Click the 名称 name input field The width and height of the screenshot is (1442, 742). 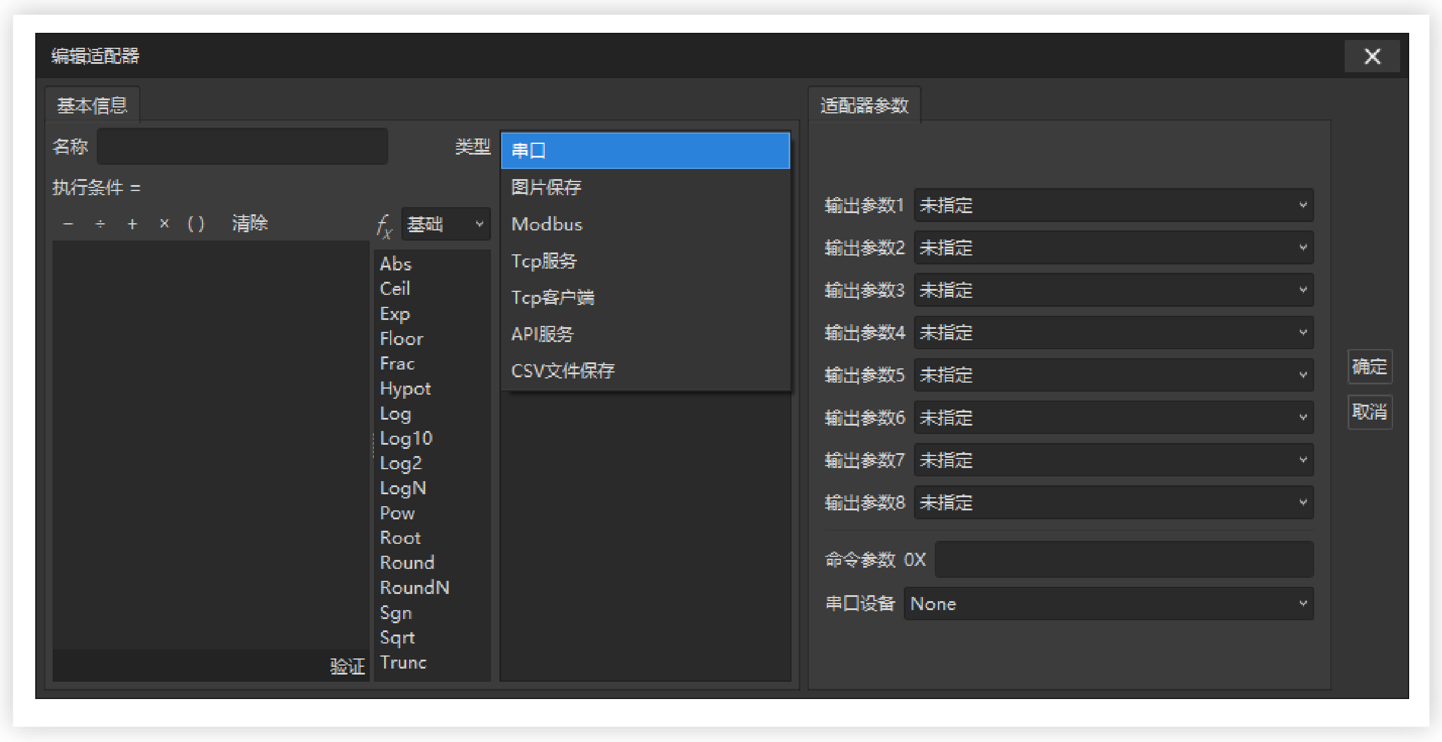(243, 147)
